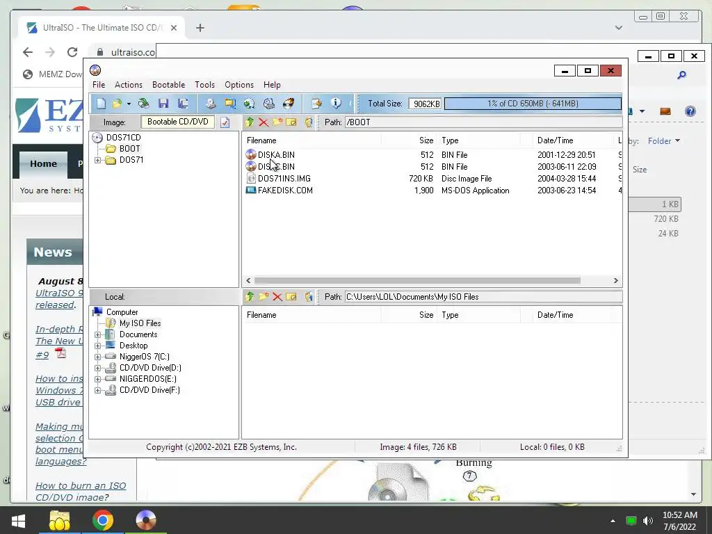
Task: Open the File menu
Action: point(99,84)
